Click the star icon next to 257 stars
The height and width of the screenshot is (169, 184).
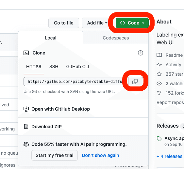159,74
